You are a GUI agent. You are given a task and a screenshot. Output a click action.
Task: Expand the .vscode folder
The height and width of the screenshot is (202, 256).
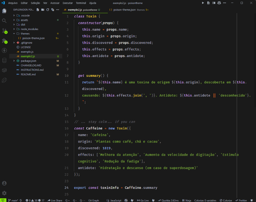(x=14, y=16)
